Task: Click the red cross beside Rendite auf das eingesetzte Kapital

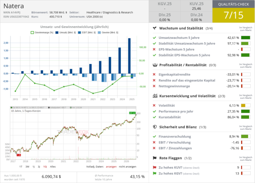Action: (154, 80)
